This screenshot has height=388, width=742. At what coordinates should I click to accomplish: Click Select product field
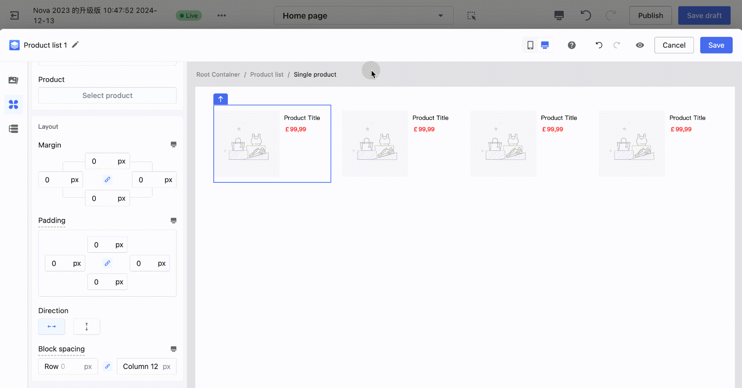[107, 95]
